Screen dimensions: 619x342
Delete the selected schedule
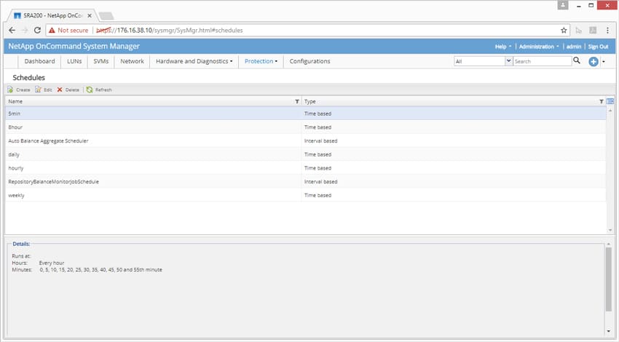(68, 90)
